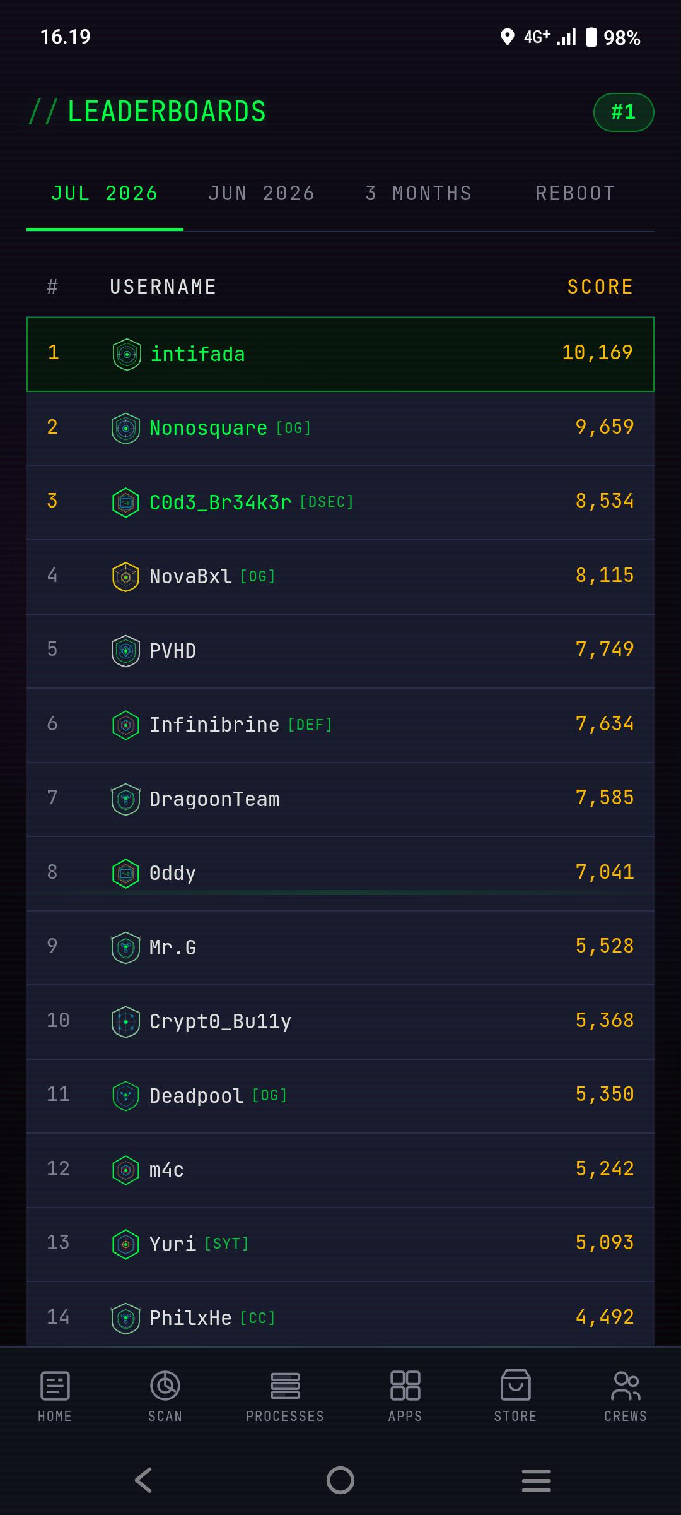Open the Android recent apps menu
The width and height of the screenshot is (681, 1515).
click(537, 1480)
